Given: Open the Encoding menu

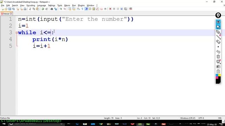Looking at the screenshot, I should coord(31,6).
